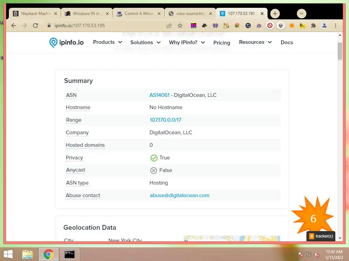Share this page via share icon
Image resolution: width=349 pixels, height=261 pixels.
point(169,25)
